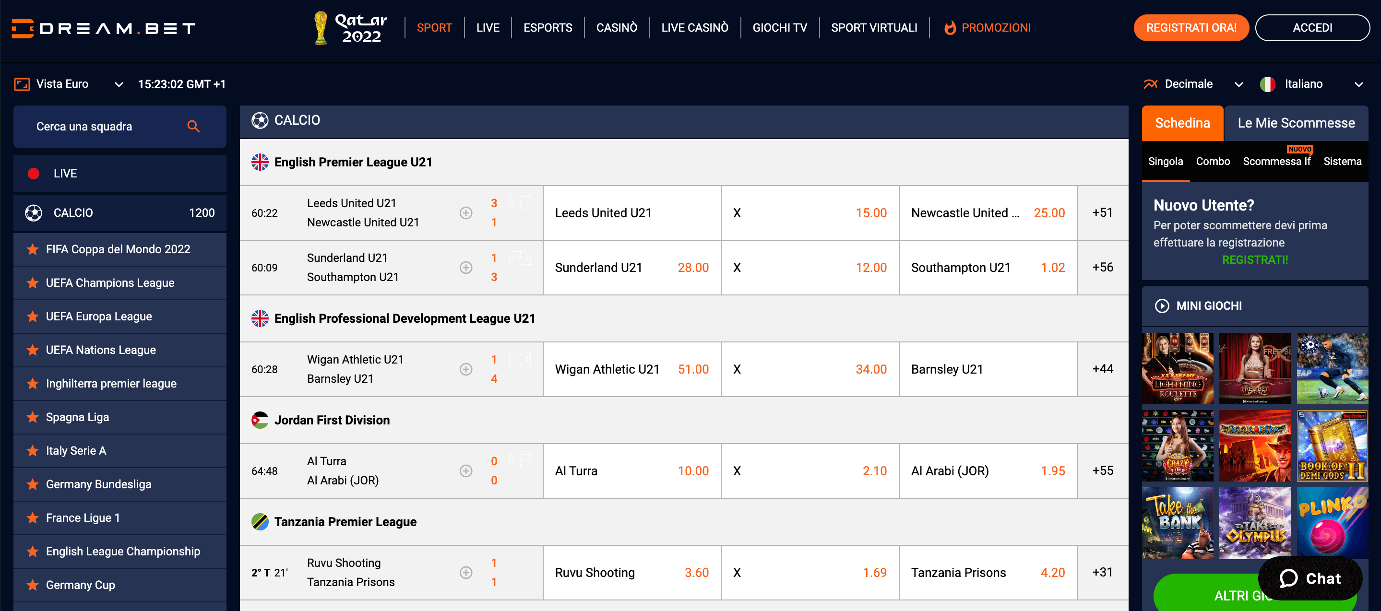
Task: Select draw X odds 1.69 for Ruvu Shooting
Action: pos(810,573)
